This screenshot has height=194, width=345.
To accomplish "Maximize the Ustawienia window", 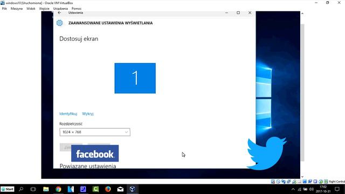I will pos(238,13).
